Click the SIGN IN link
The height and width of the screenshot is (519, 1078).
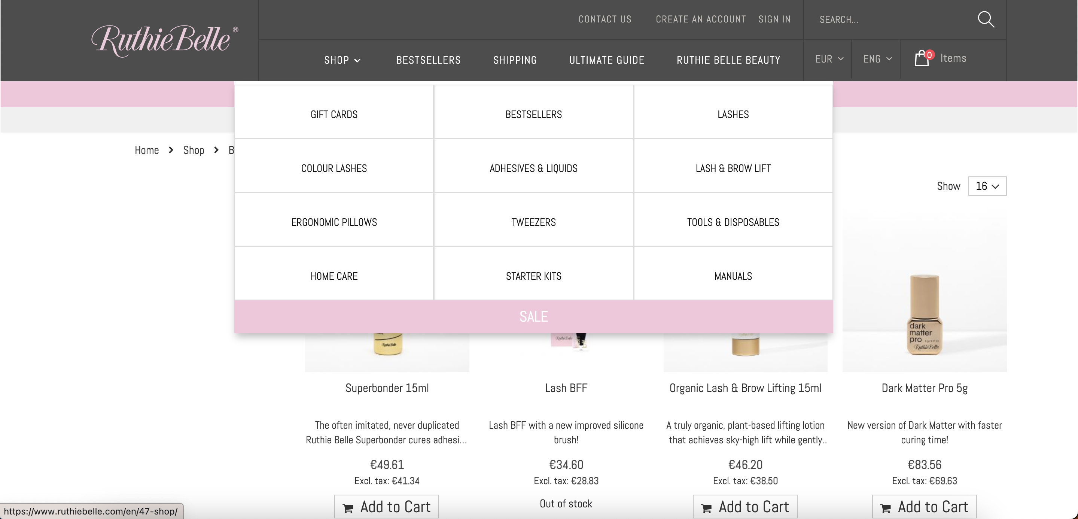[774, 19]
